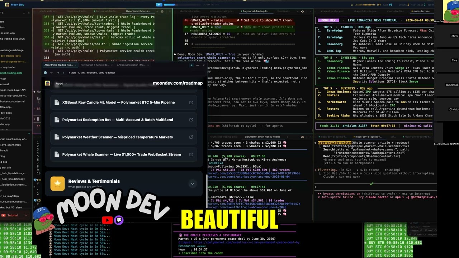Click document icon beside Polymarket Weather Scanner
Screen dimensions: 459x258
(57, 137)
